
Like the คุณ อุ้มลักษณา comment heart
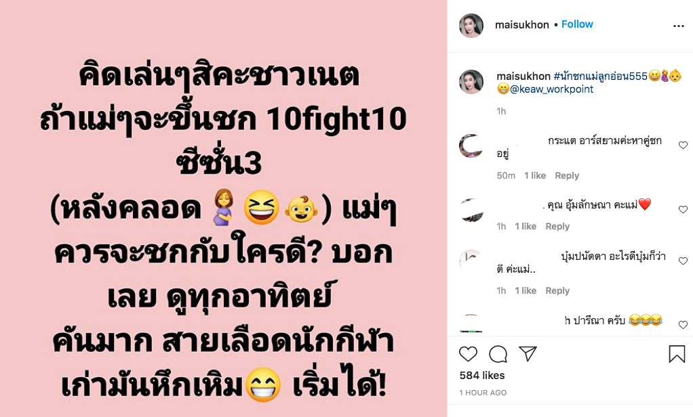[683, 210]
